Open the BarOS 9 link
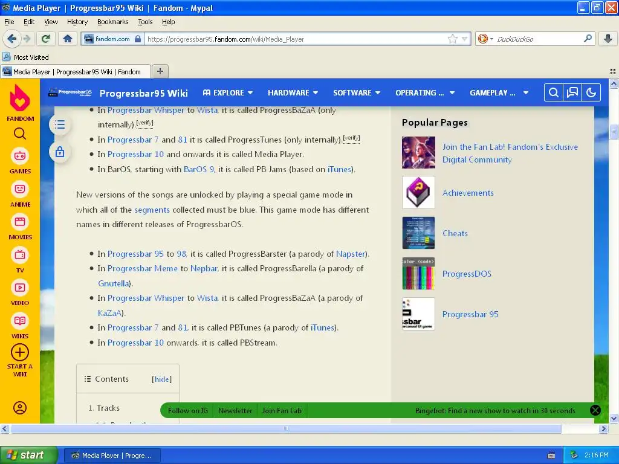 tap(199, 169)
